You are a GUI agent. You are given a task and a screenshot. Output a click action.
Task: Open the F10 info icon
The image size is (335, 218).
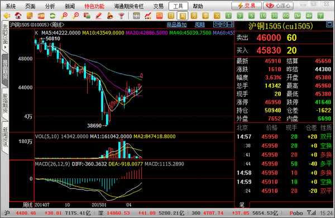pos(41,16)
